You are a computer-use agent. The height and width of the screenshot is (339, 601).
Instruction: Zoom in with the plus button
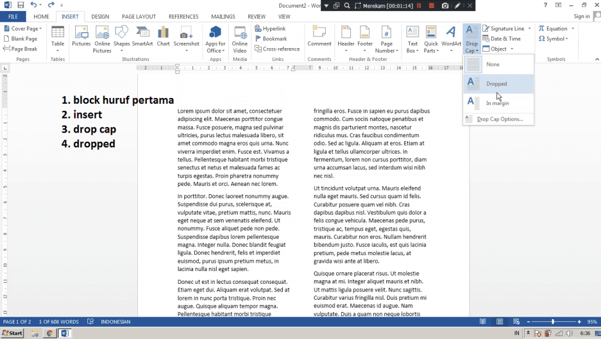pyautogui.click(x=579, y=322)
